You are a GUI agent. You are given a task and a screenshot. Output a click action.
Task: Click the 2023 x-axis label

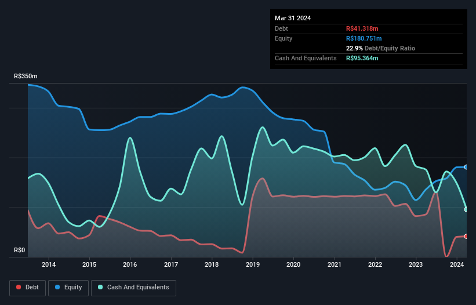click(x=416, y=264)
